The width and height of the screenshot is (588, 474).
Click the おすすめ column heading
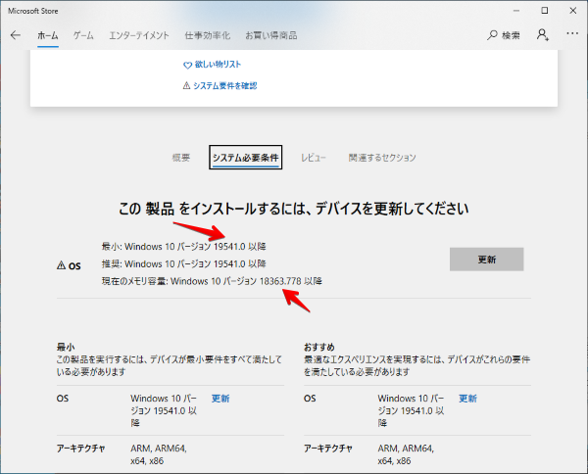click(319, 347)
